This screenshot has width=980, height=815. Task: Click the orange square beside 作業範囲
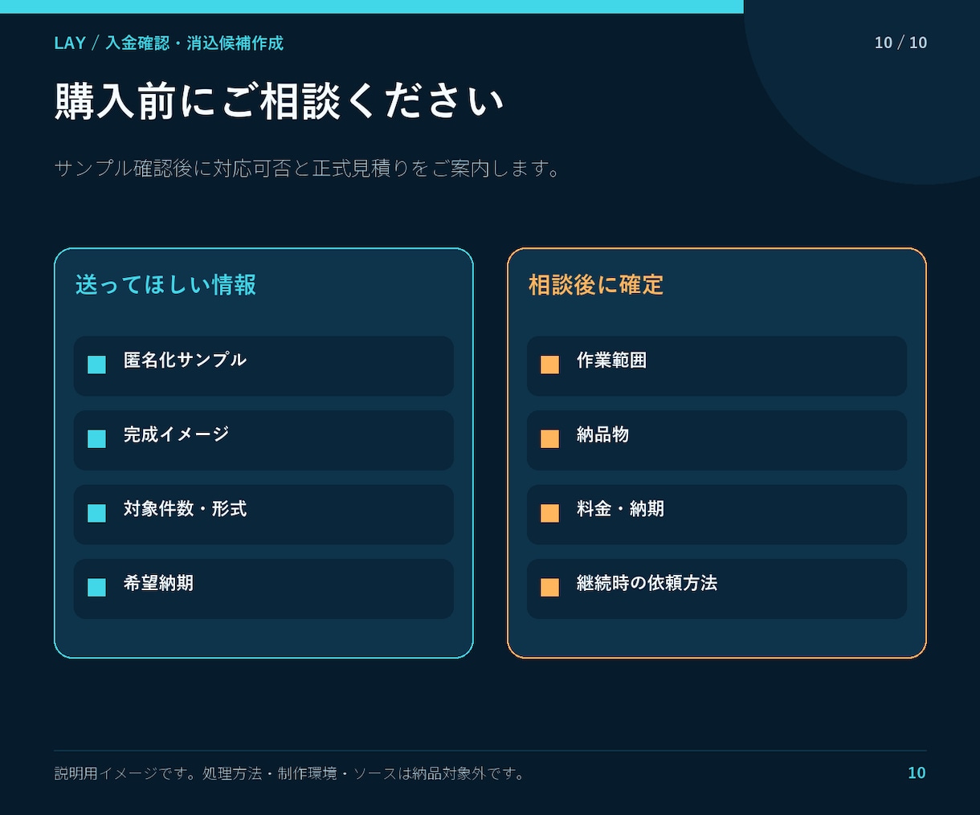click(549, 365)
